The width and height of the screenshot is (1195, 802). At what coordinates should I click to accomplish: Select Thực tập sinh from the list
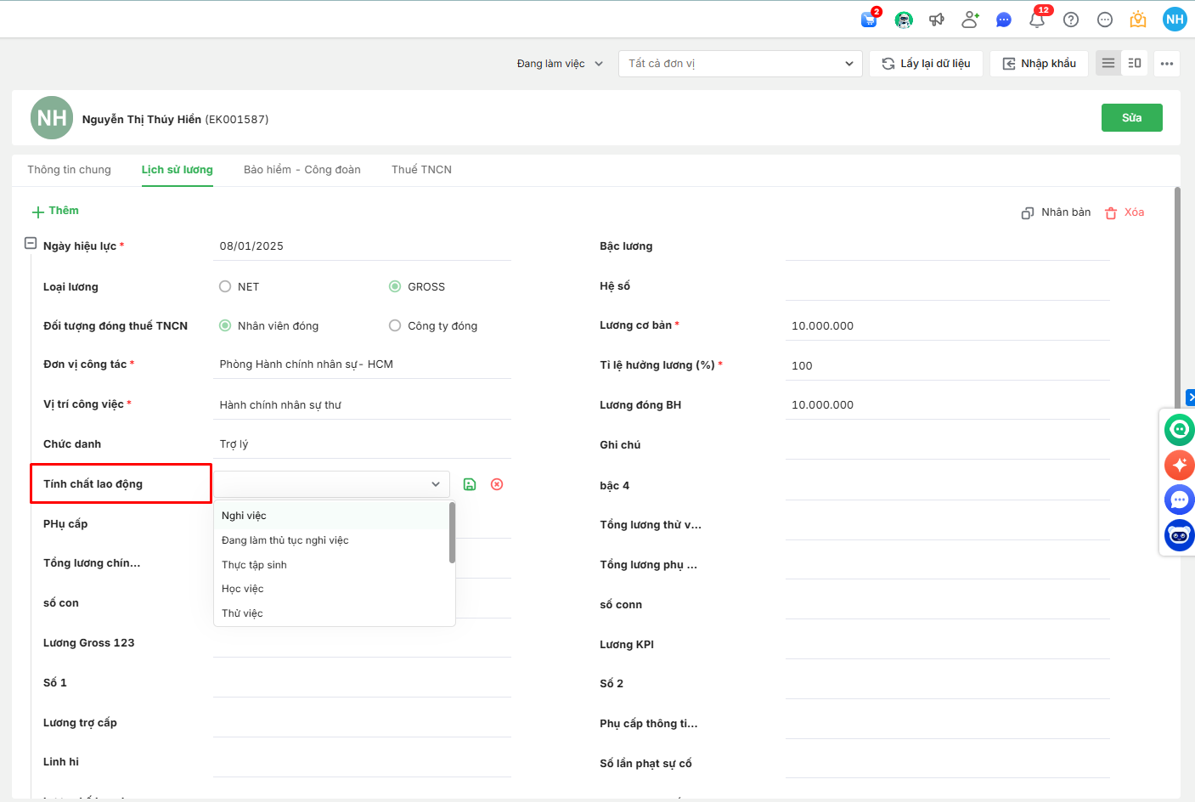point(254,565)
